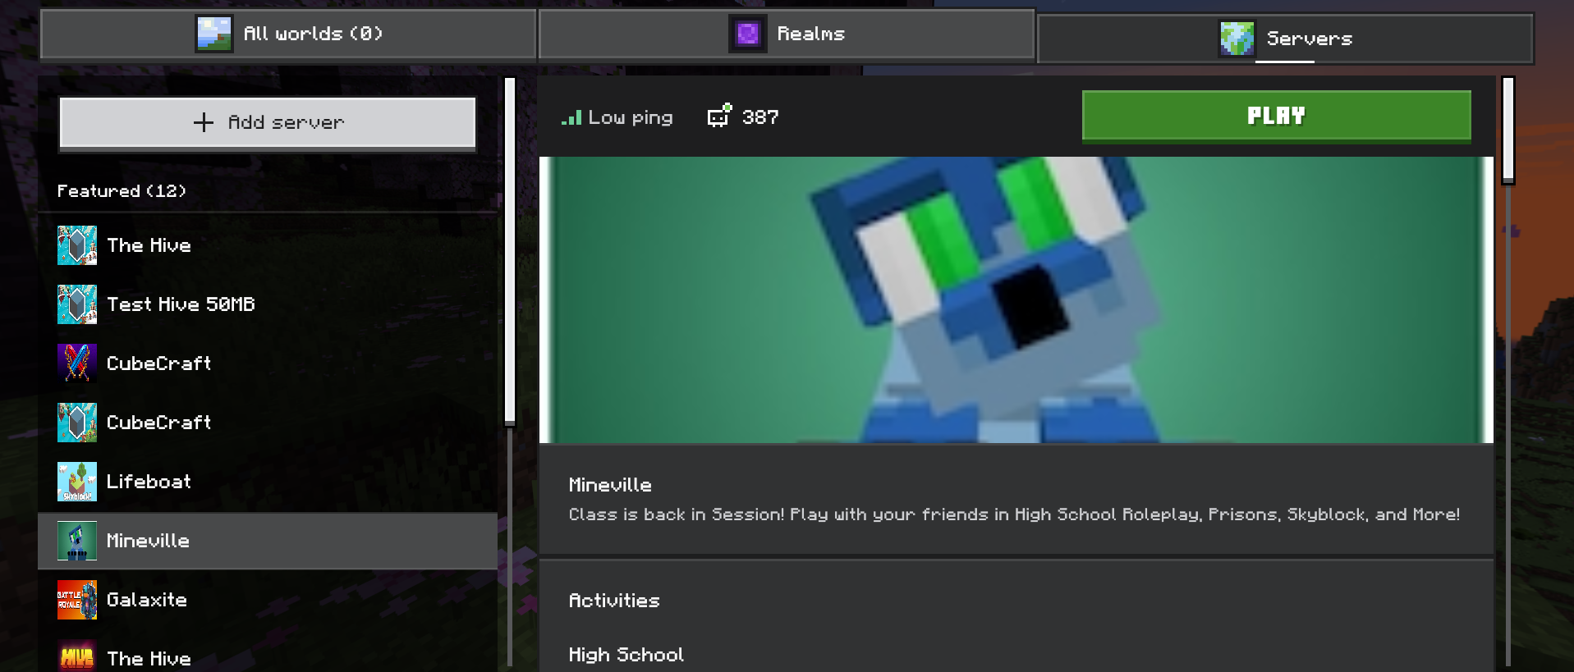
Task: Click the Servers globe icon
Action: coord(1237,39)
